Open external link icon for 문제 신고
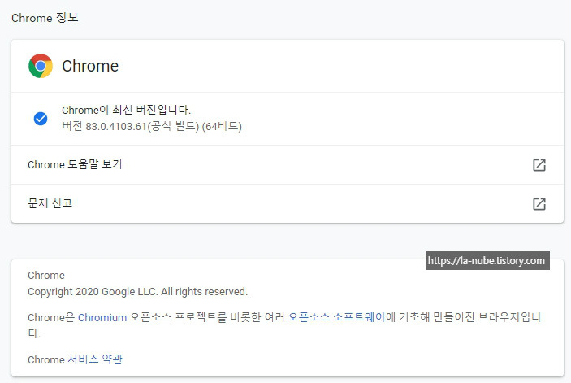The height and width of the screenshot is (383, 571). [x=539, y=204]
